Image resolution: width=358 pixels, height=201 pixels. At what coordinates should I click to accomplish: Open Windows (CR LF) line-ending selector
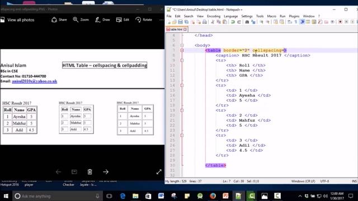click(x=303, y=181)
